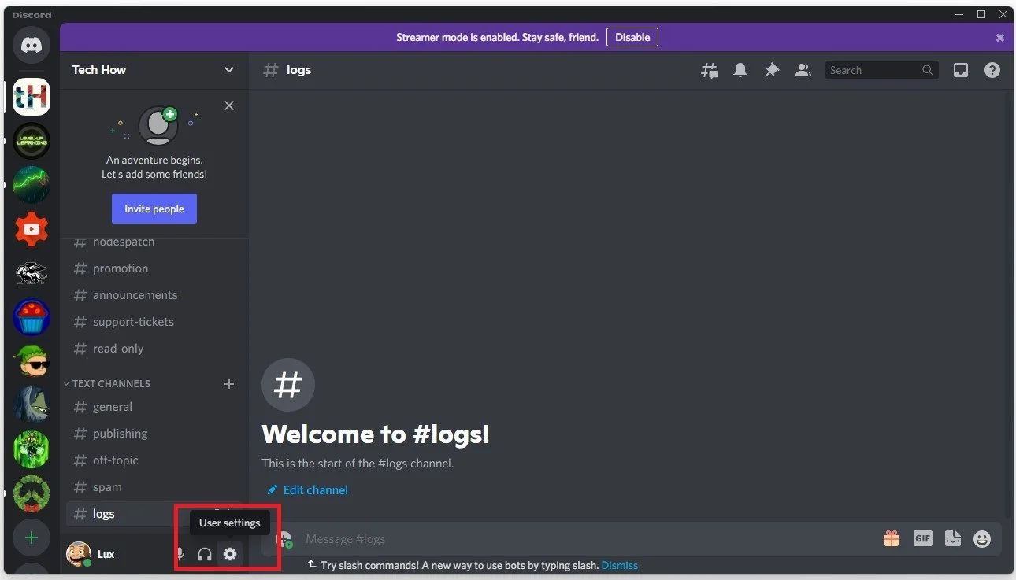Open the Tech How server dropdown
The height and width of the screenshot is (580, 1016).
[154, 70]
